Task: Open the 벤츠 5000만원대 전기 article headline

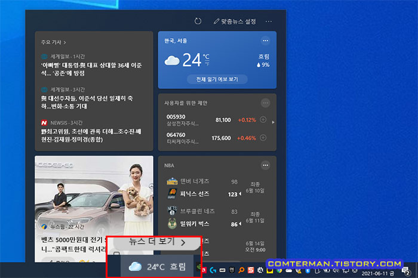Action: click(73, 245)
